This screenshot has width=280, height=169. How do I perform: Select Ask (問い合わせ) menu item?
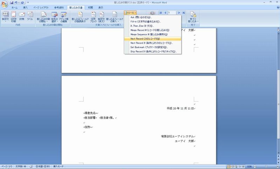point(153,17)
